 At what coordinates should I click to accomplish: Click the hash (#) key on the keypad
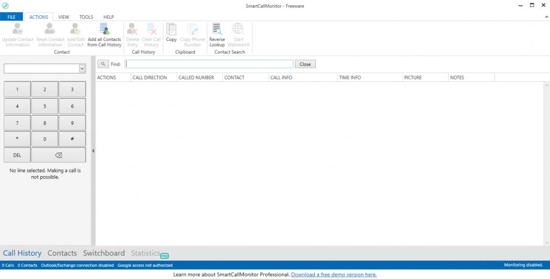(x=72, y=139)
